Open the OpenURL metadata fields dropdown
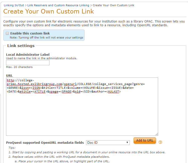The image size is (188, 163). pyautogui.click(x=108, y=142)
